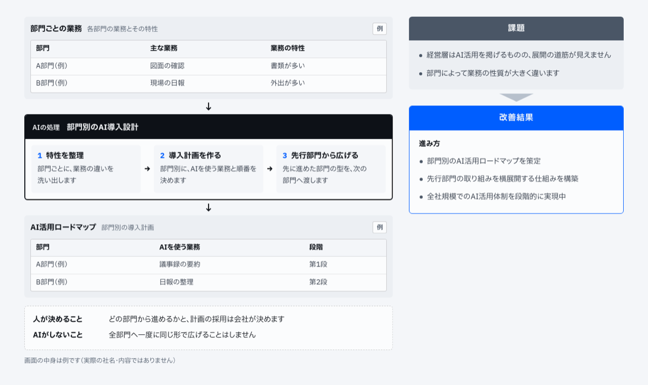This screenshot has height=385, width=648.
Task: Select the 第2段 cell
Action: 318,281
